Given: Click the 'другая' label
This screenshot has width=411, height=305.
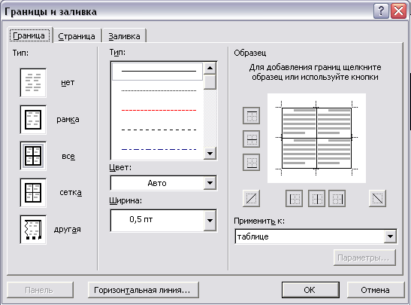Looking at the screenshot, I should 68,230.
